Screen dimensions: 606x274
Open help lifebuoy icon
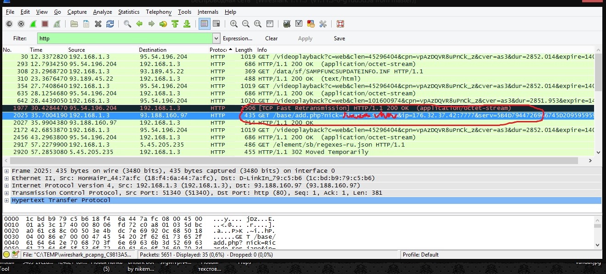click(x=340, y=24)
